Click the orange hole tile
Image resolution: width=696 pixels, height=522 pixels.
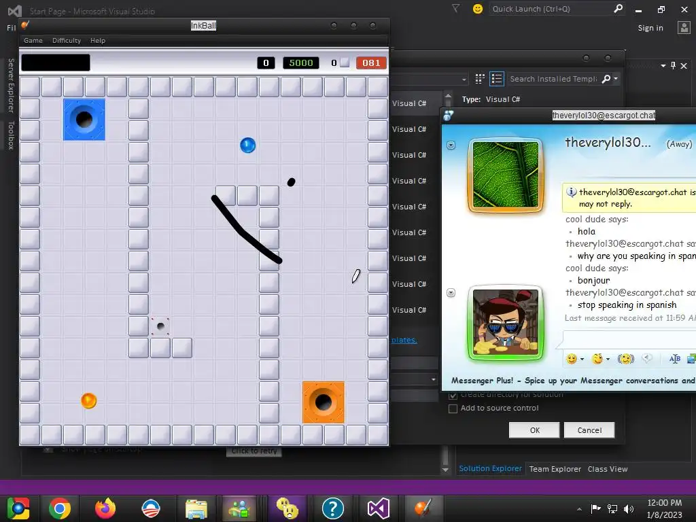click(x=323, y=402)
